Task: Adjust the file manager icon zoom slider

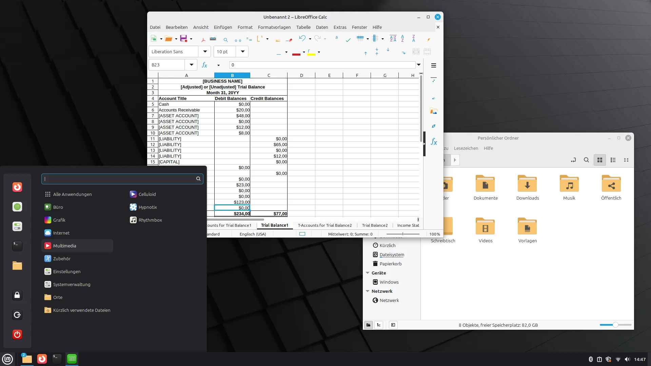Action: [615, 325]
